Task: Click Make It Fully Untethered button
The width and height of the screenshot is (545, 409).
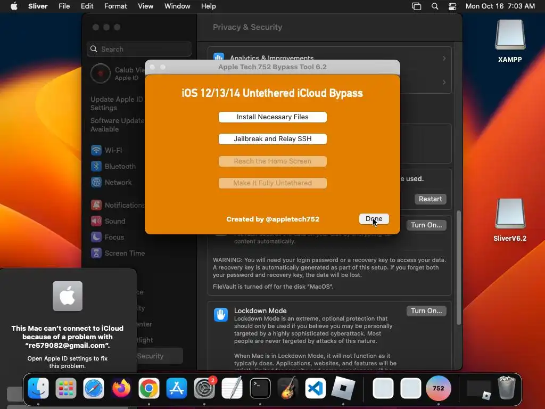Action: 272,183
